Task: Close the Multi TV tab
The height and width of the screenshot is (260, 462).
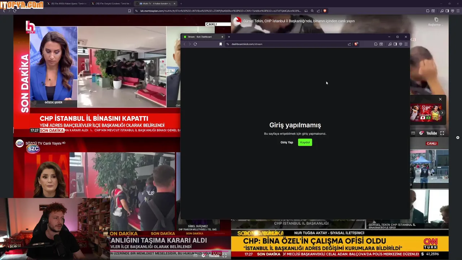Action: tap(174, 4)
